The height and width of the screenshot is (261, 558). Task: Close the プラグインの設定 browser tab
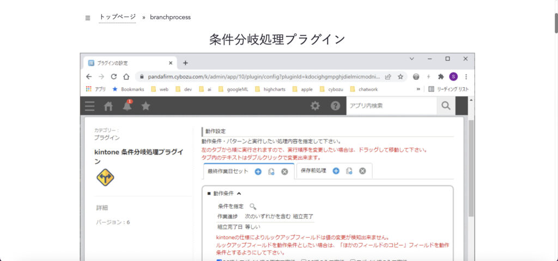click(x=171, y=63)
